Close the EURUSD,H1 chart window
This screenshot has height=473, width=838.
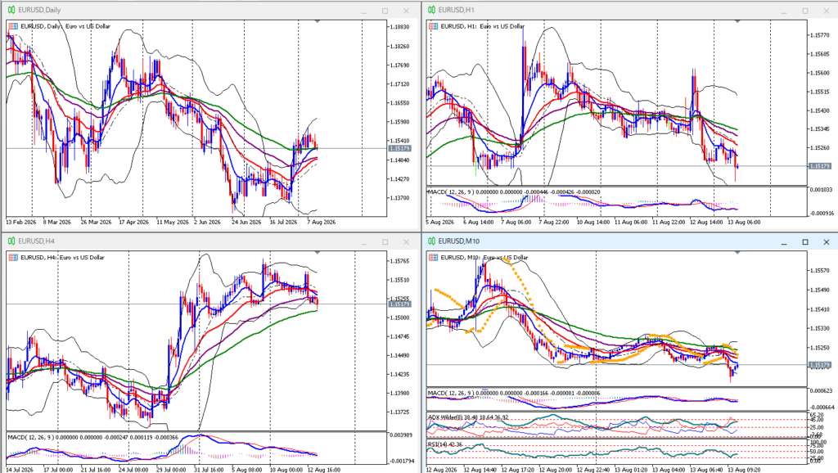tap(827, 11)
